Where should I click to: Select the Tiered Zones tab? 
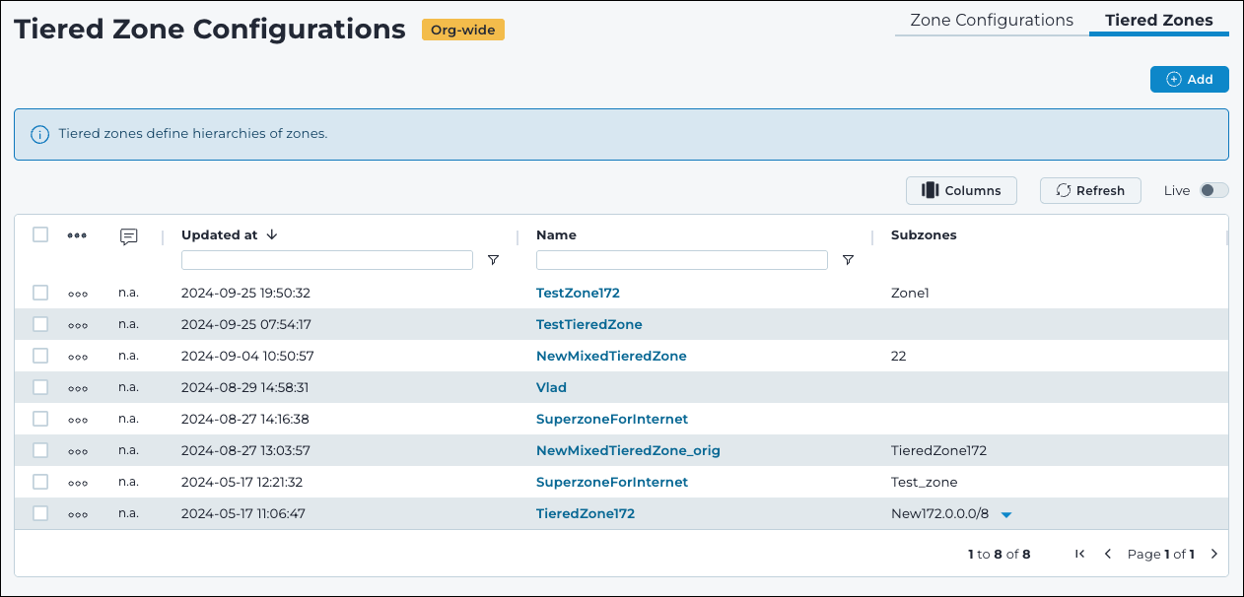[x=1158, y=20]
